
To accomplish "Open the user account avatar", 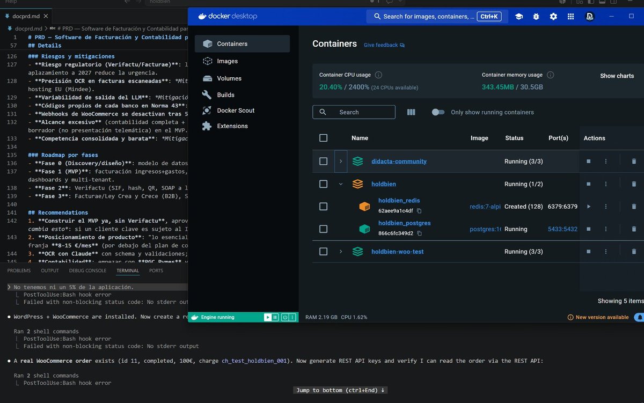I will point(589,17).
